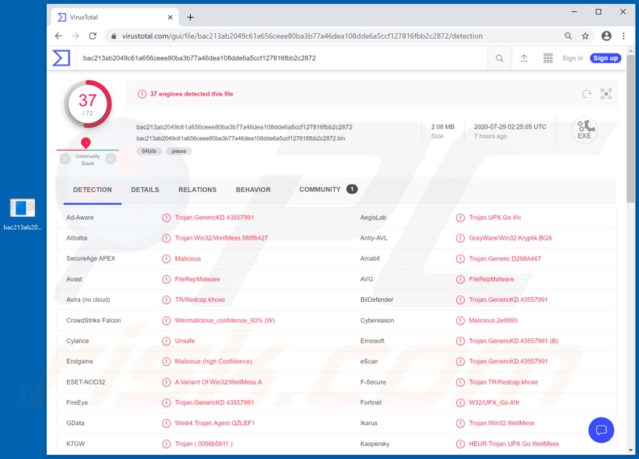Click the 37/72 detection score circle

(x=87, y=104)
